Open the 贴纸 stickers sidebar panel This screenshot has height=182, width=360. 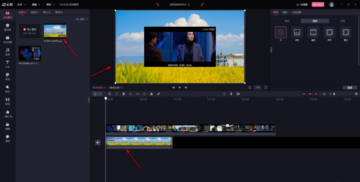click(x=7, y=76)
